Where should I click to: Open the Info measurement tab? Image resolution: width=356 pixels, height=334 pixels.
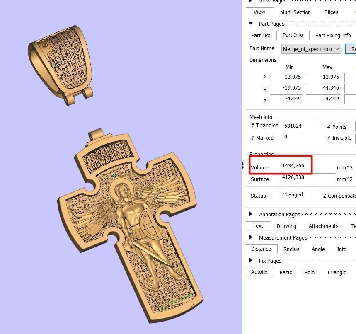pyautogui.click(x=341, y=249)
